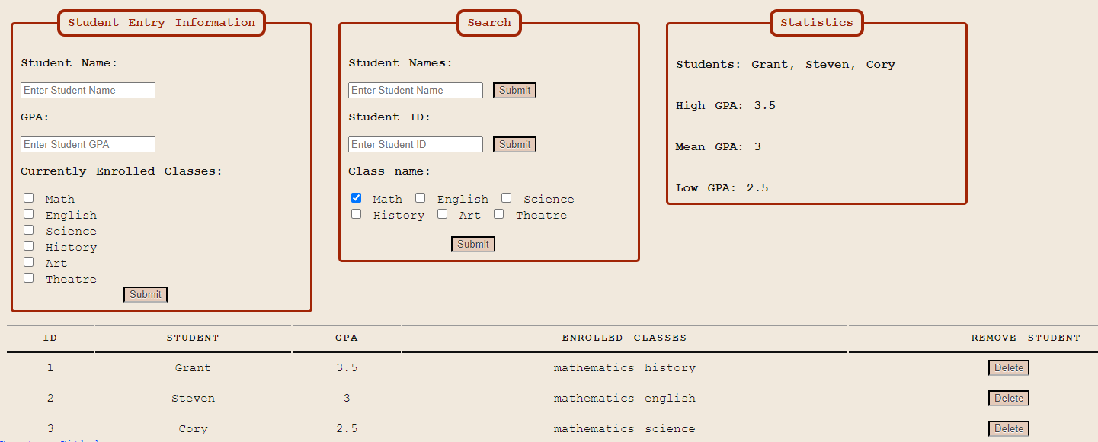Submit the Student Names search
Image resolution: width=1098 pixels, height=442 pixels.
coord(514,90)
